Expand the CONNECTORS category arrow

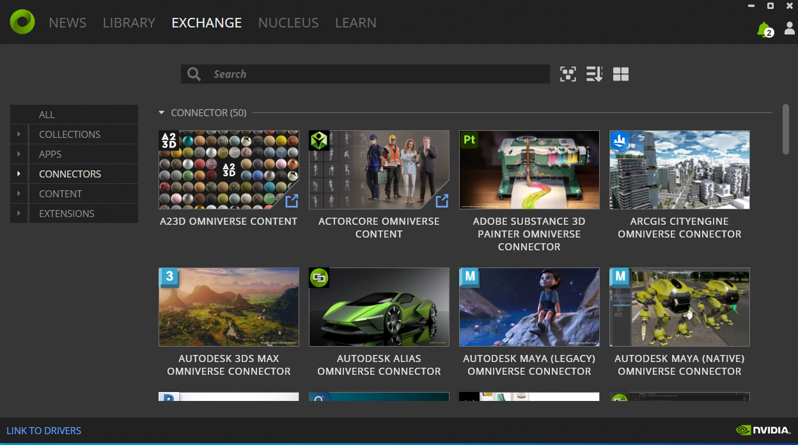(x=19, y=174)
